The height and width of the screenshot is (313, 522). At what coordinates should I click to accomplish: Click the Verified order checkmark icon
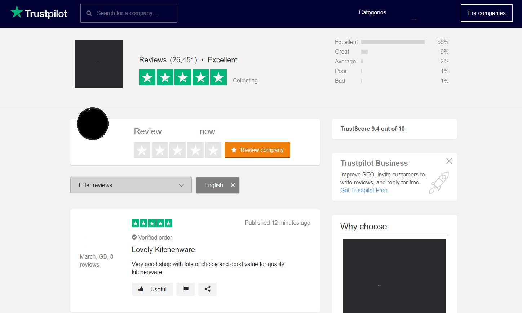tap(134, 237)
